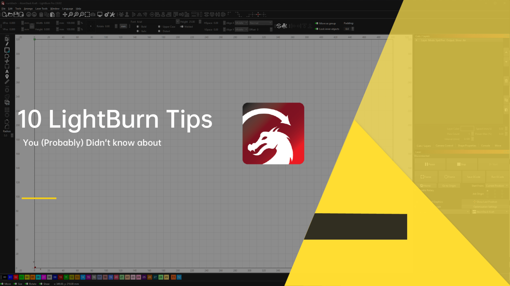Click the VSpace input field
The image size is (510, 286).
click(218, 30)
